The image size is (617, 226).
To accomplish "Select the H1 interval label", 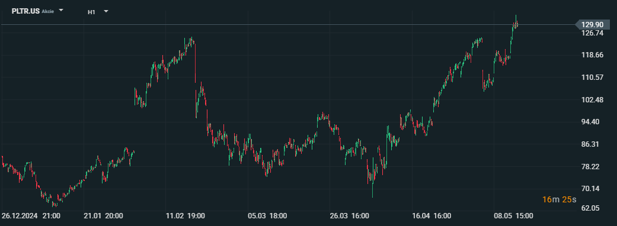I will pyautogui.click(x=91, y=12).
